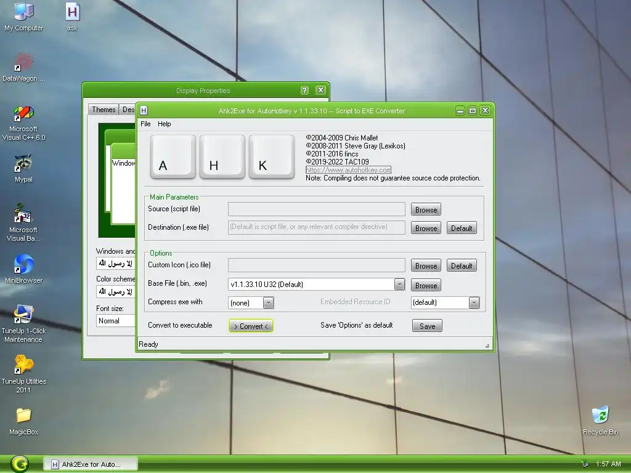Browse for Custom Icon file
Viewport: 631px width, 473px height.
pos(426,265)
